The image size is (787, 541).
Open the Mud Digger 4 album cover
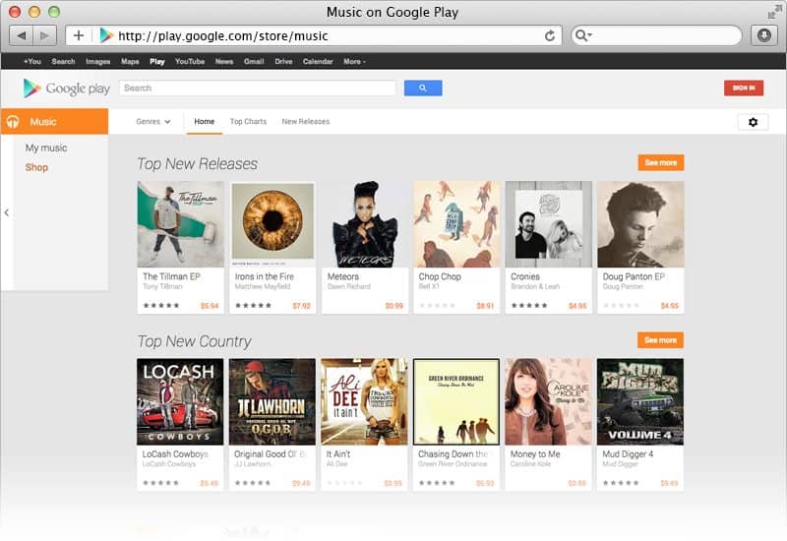(x=640, y=401)
